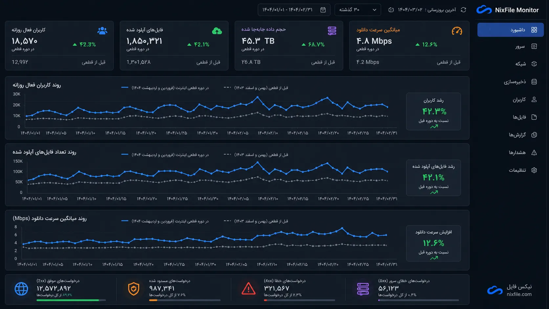Click the red warning triangle for 4xx errors
The width and height of the screenshot is (549, 309).
click(x=249, y=289)
